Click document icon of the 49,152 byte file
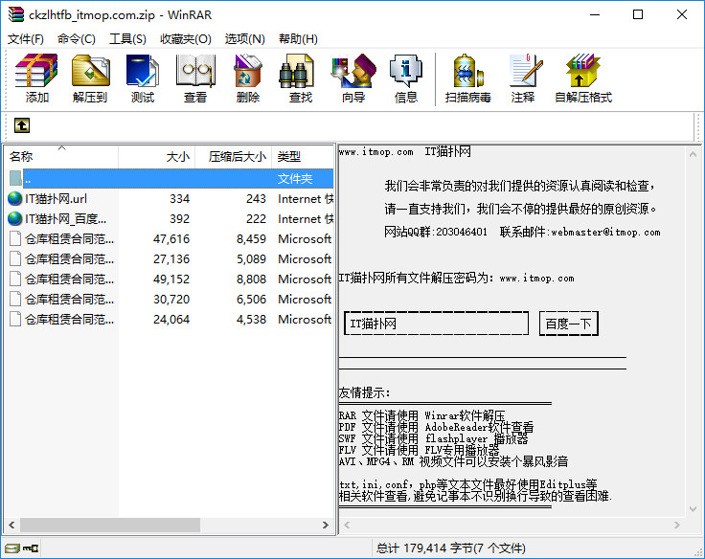 click(15, 279)
